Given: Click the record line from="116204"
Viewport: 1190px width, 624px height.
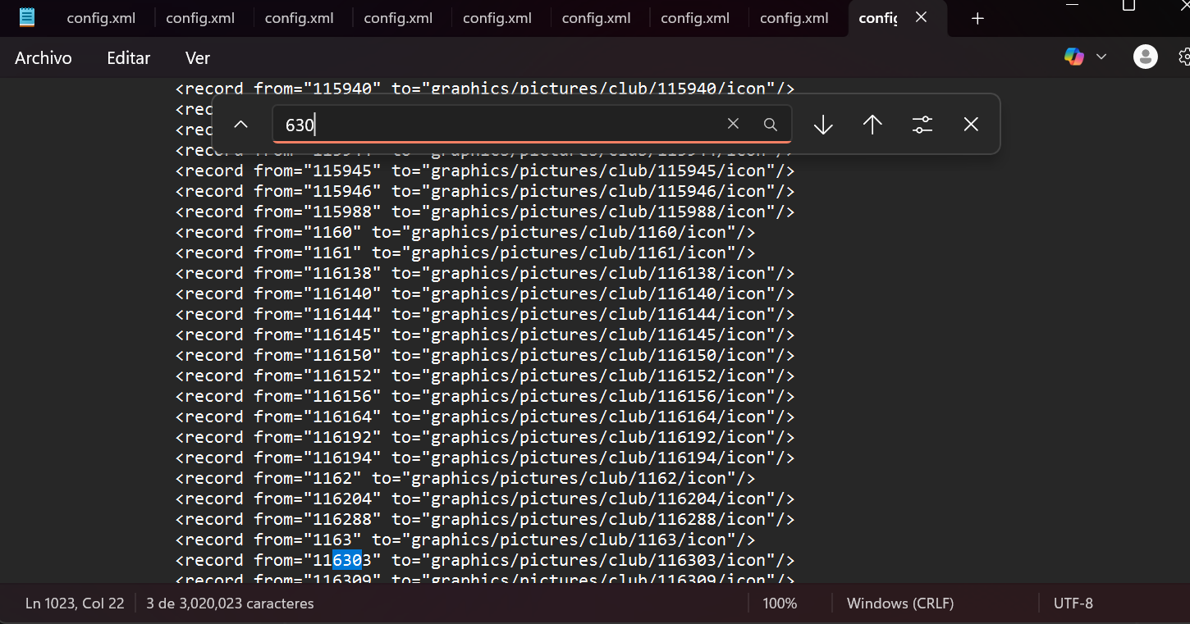Looking at the screenshot, I should coord(485,499).
